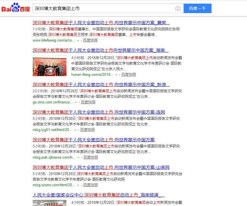Click the hunan.ifeng.com result URL
Screen dimensions: 247x206
(x=92, y=75)
